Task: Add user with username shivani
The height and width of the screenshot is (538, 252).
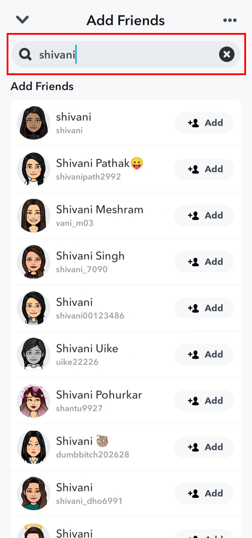Action: (204, 123)
